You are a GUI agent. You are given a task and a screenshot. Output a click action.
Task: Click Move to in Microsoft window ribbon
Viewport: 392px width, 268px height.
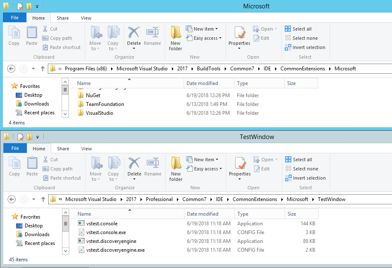(x=96, y=38)
